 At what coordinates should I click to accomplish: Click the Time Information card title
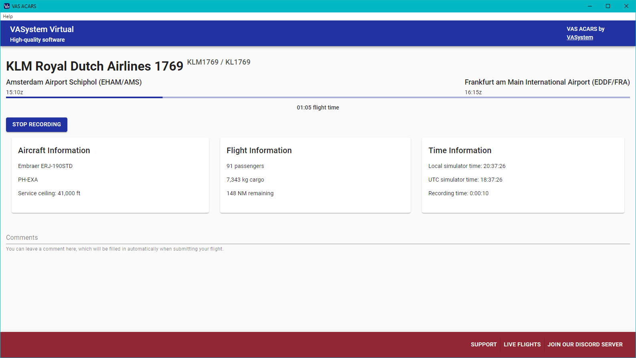[x=460, y=150]
